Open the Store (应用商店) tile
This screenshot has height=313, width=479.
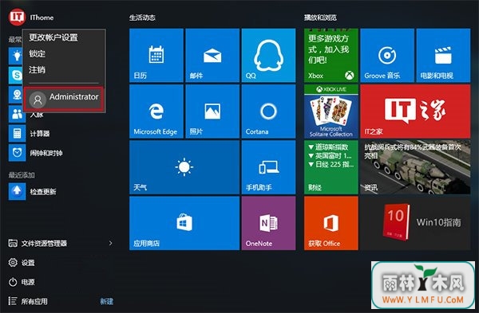point(184,223)
